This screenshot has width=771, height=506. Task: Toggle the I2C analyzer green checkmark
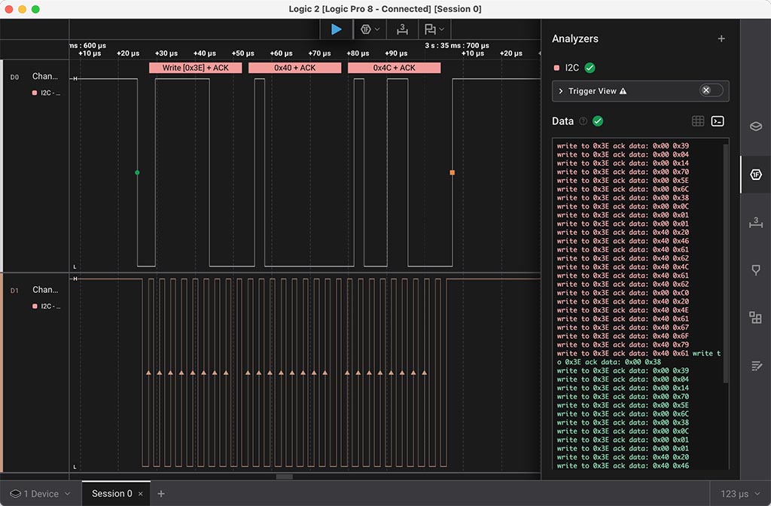click(x=590, y=68)
